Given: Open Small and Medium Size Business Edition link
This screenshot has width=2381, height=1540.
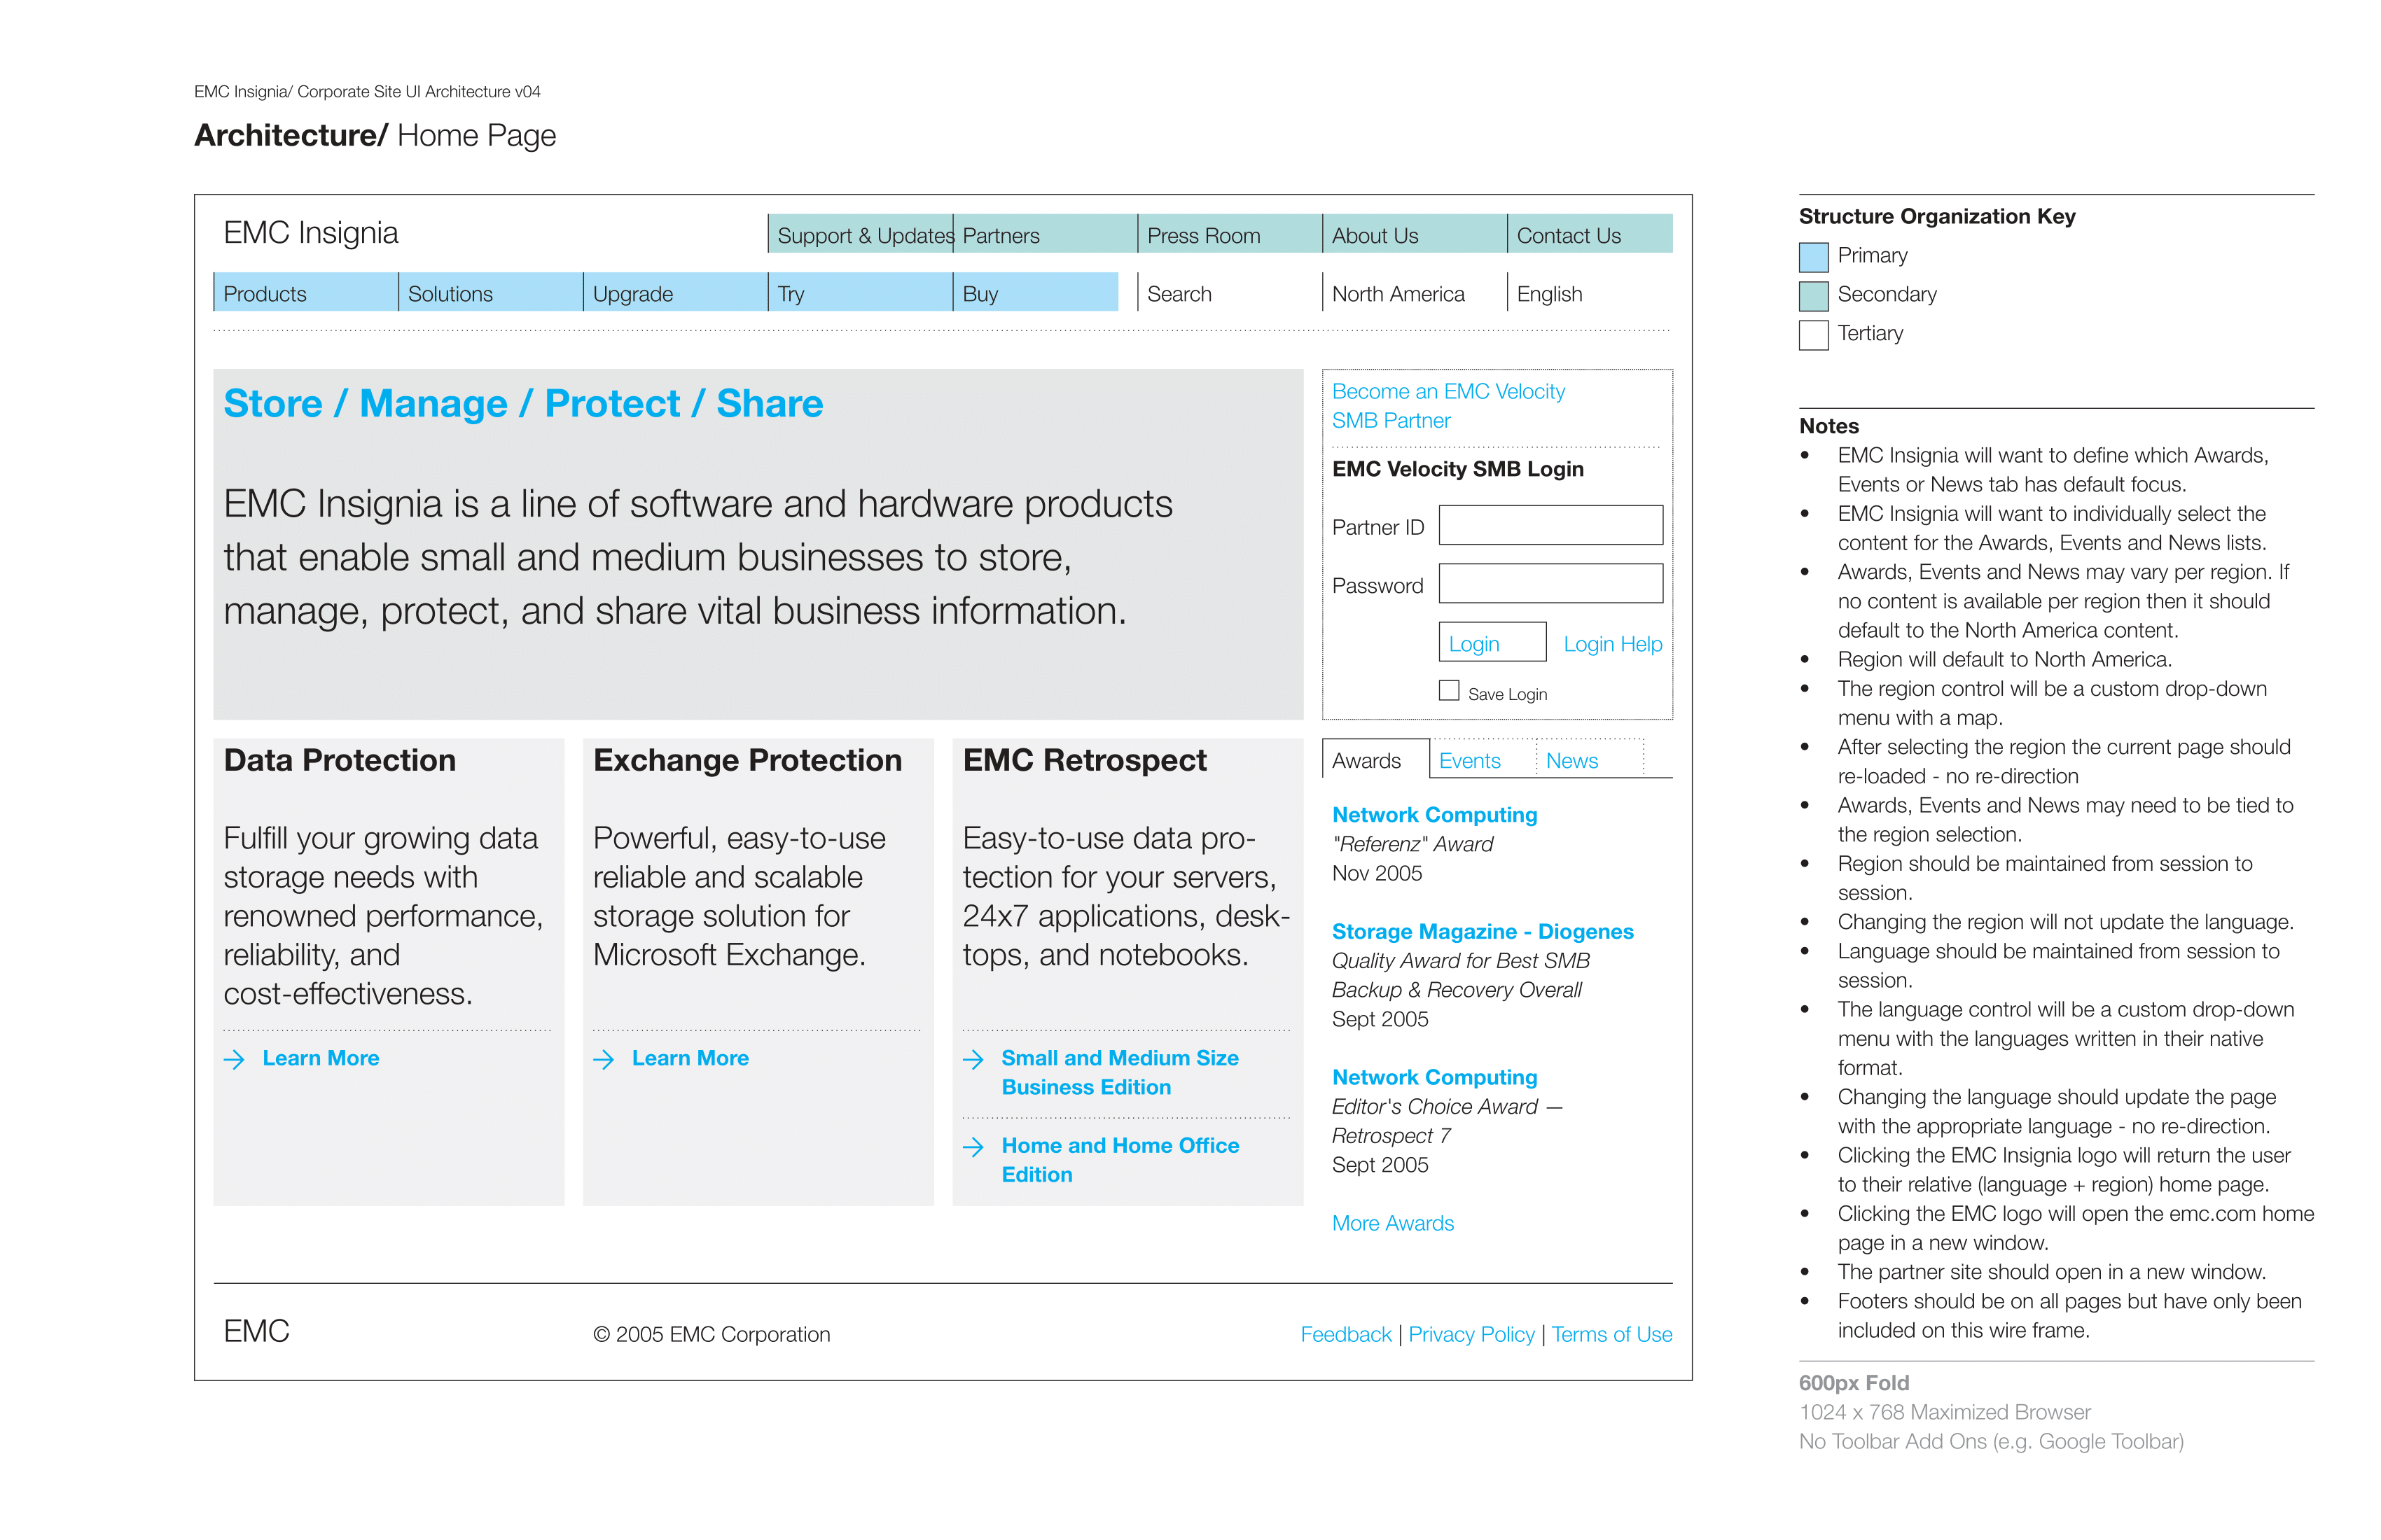Looking at the screenshot, I should [1120, 1072].
